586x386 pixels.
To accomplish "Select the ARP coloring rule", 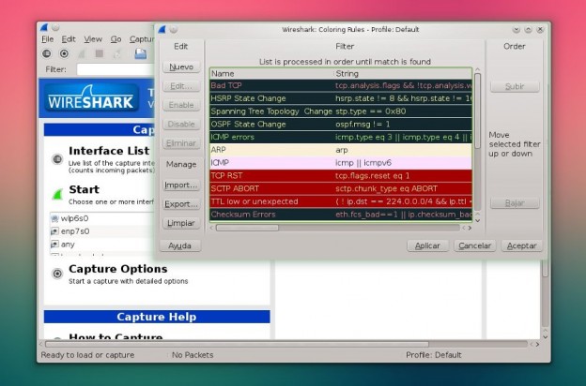I will click(x=341, y=150).
